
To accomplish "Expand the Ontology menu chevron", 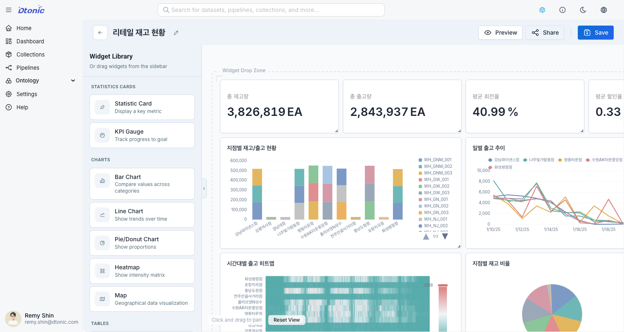I will point(73,80).
